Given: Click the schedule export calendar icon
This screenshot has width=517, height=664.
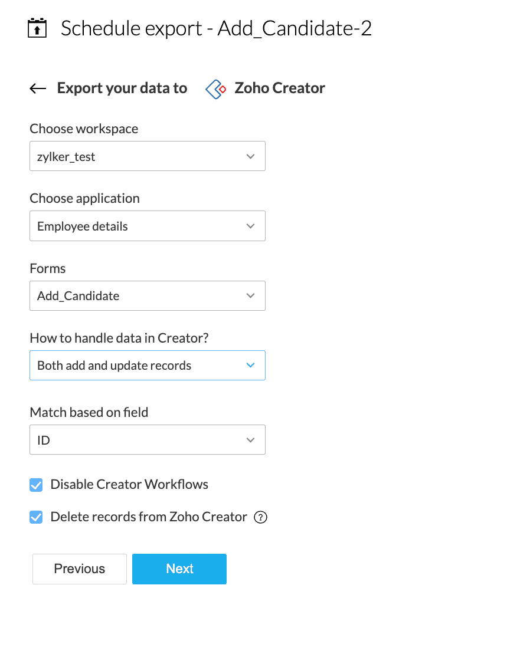Looking at the screenshot, I should coord(37,28).
